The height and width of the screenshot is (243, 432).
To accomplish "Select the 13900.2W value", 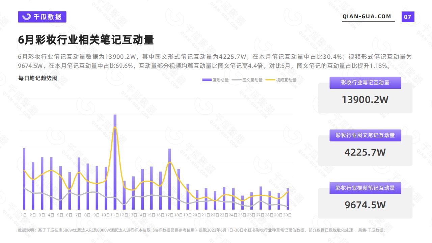I will (x=365, y=100).
